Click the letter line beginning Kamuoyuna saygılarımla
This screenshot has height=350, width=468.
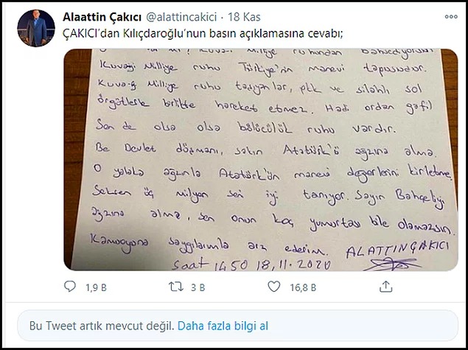tap(209, 245)
